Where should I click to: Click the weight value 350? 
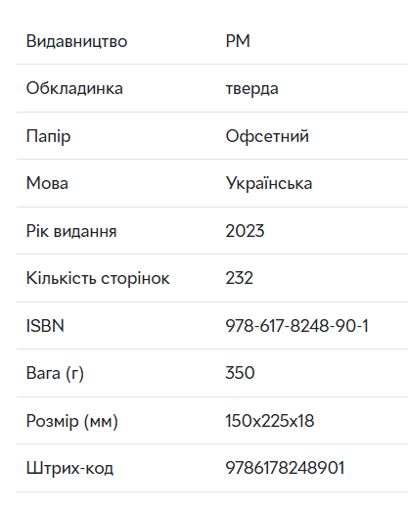click(x=240, y=373)
